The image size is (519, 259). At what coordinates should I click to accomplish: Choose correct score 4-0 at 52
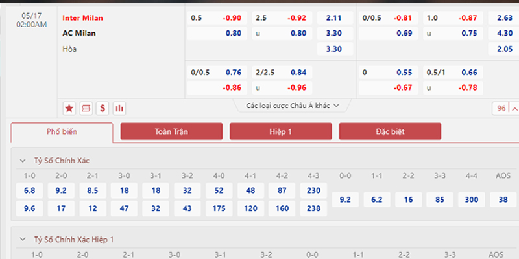[219, 190]
